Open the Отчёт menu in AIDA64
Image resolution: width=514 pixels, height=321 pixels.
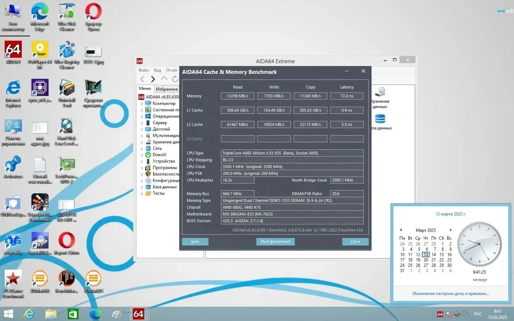pos(172,70)
